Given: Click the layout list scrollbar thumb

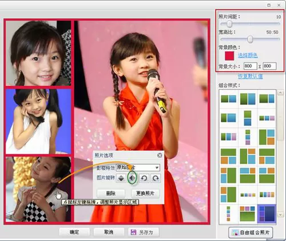Looking at the screenshot, I should [280, 118].
